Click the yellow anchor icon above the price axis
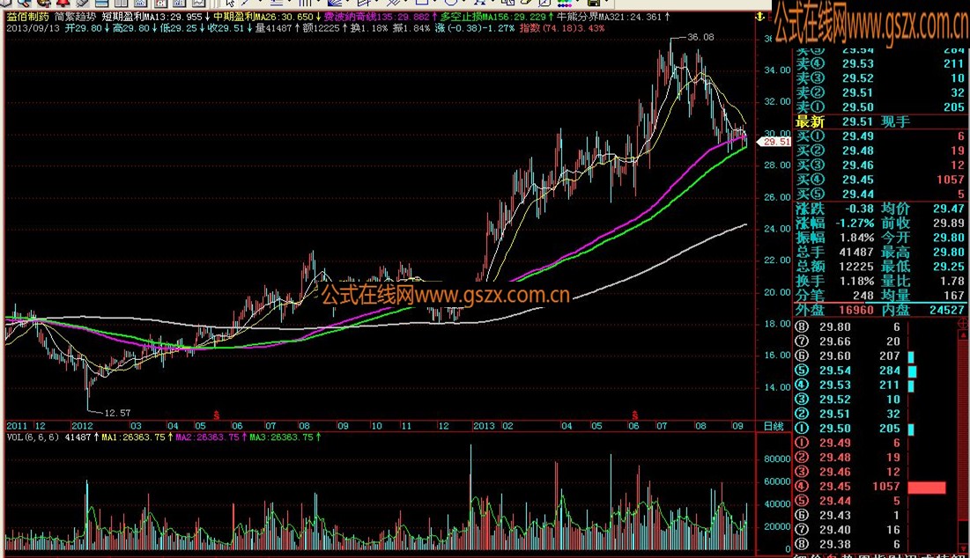The height and width of the screenshot is (558, 970). tap(759, 18)
